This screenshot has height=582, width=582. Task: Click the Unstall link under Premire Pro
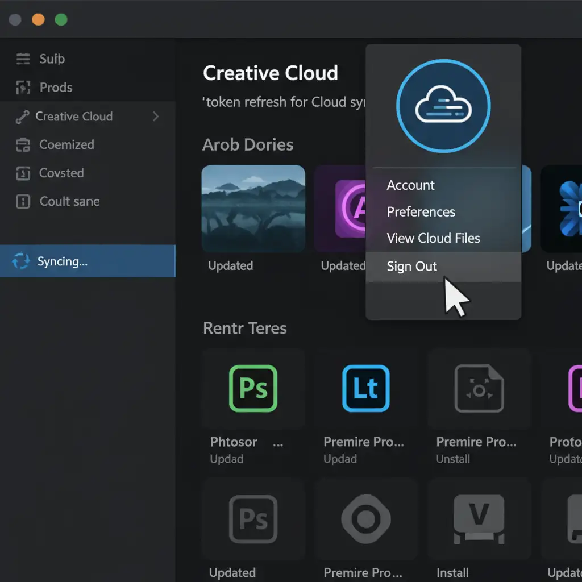(x=453, y=459)
